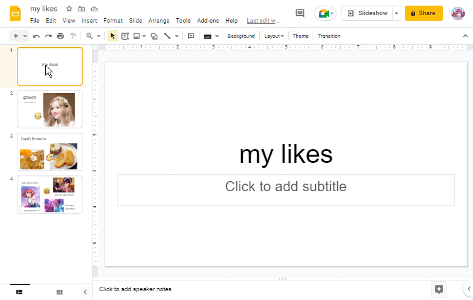Select the Text box tool
The width and height of the screenshot is (473, 300).
[x=125, y=36]
